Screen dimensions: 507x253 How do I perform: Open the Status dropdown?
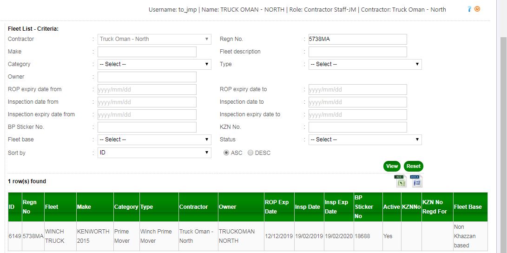(365, 140)
